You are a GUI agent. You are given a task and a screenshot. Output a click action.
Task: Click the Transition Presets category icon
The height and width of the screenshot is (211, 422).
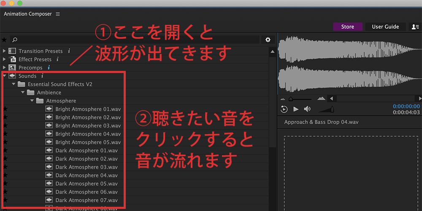(x=12, y=51)
